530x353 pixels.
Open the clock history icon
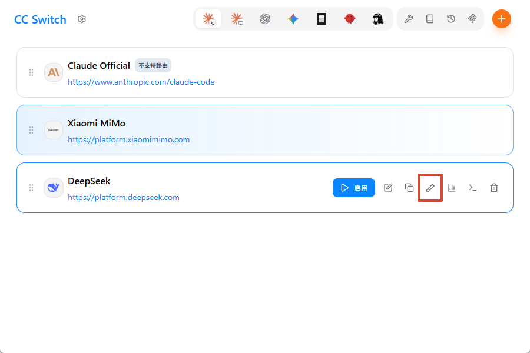[451, 19]
